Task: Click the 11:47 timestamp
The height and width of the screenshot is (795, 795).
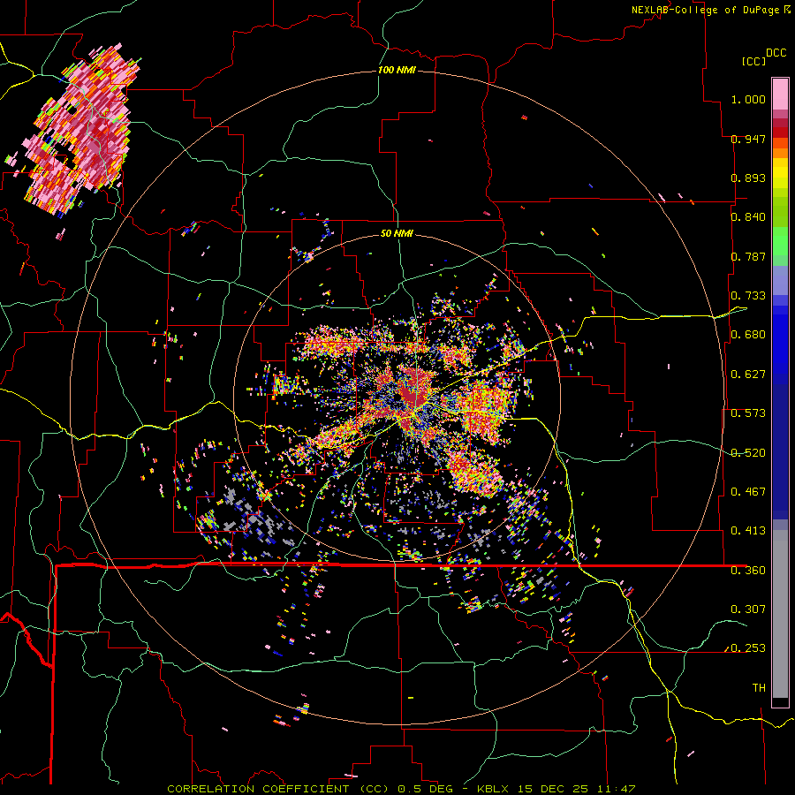Action: pyautogui.click(x=616, y=789)
